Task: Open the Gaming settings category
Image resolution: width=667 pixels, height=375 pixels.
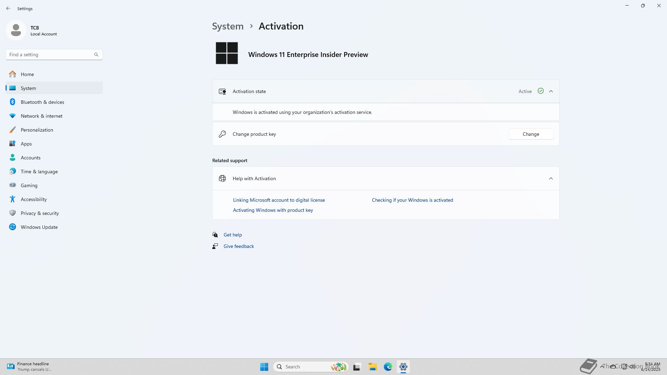Action: 29,185
